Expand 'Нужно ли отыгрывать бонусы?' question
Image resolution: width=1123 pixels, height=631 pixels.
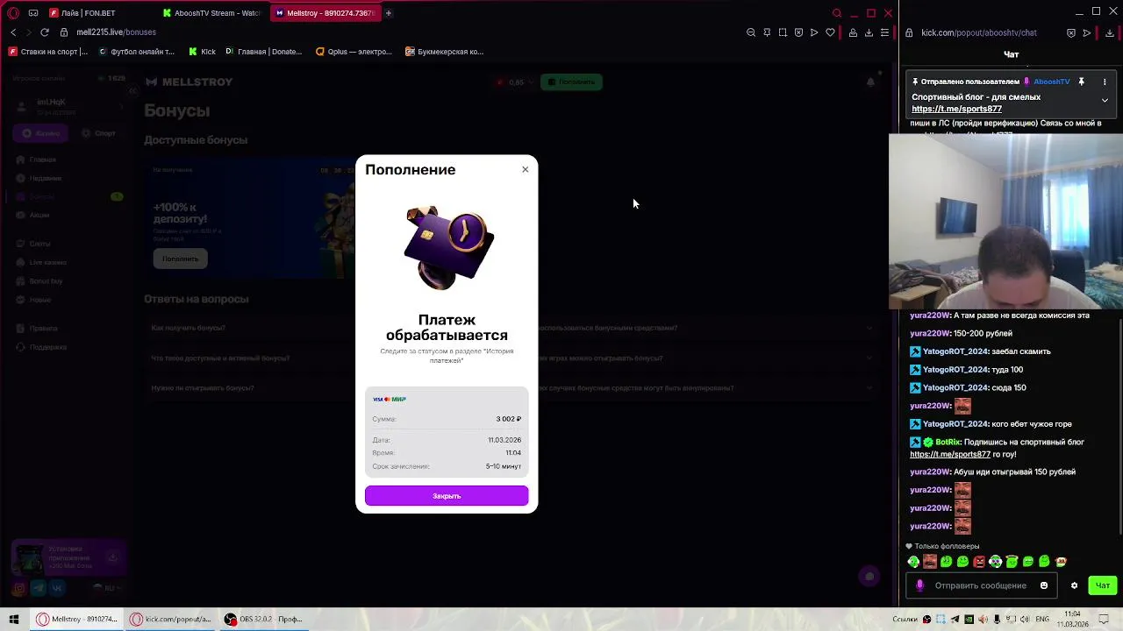pos(203,387)
